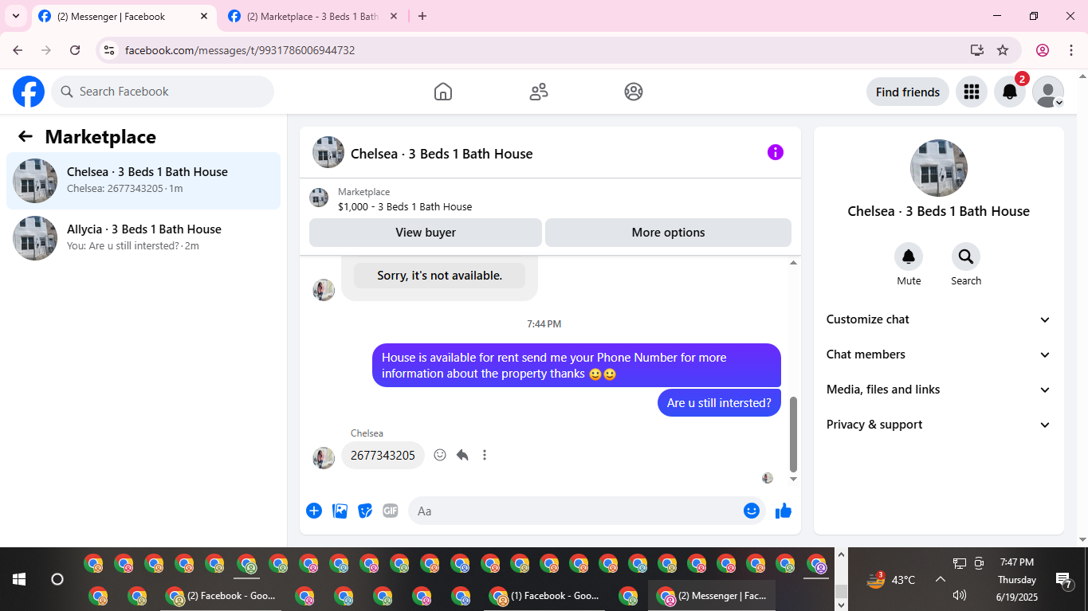Open the $1,000 - 3 Beds listing link
The height and width of the screenshot is (611, 1088).
tap(405, 206)
